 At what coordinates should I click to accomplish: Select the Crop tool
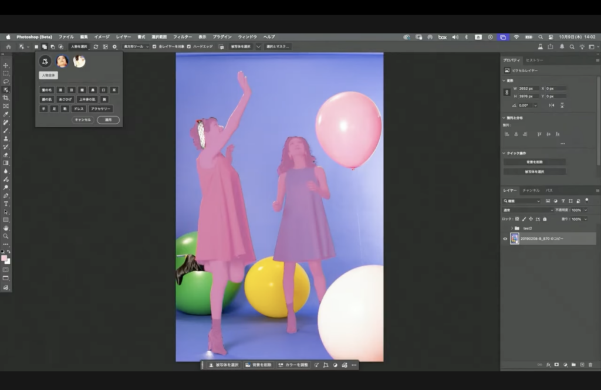pos(6,98)
